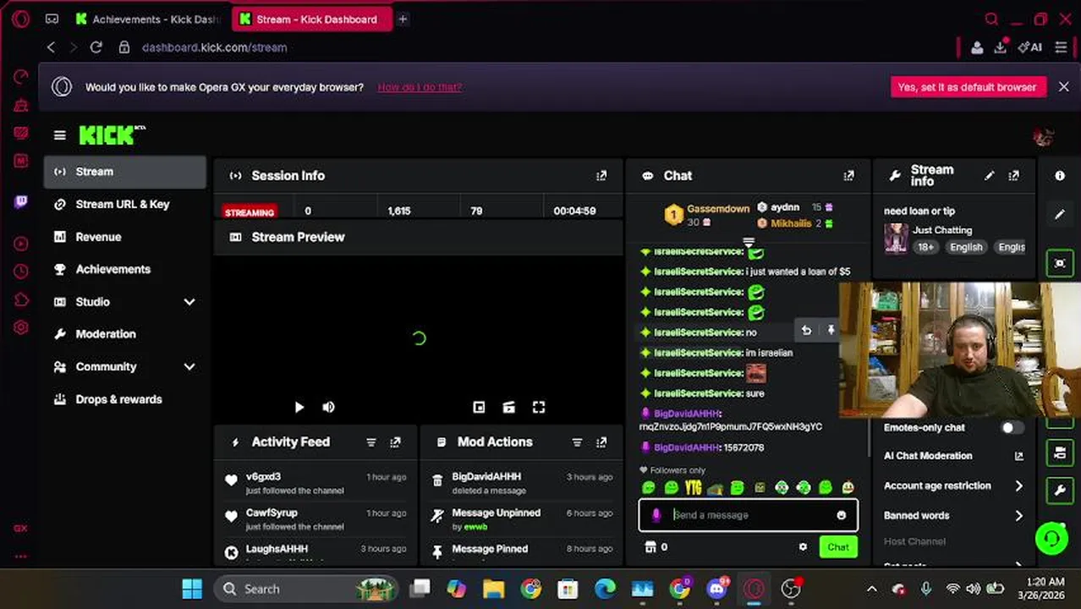The width and height of the screenshot is (1081, 609).
Task: Pop out the Session Info panel
Action: (x=601, y=176)
